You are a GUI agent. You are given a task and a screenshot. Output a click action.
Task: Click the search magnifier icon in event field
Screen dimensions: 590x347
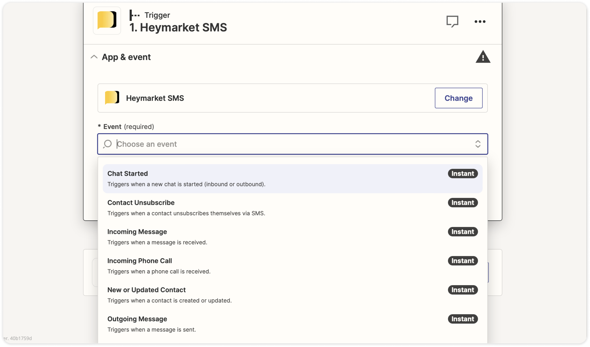pos(107,144)
